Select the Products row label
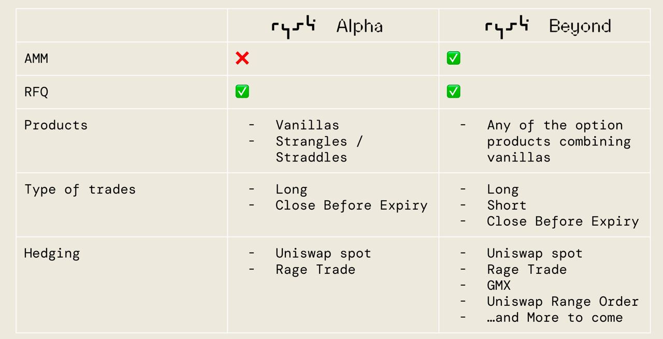This screenshot has width=663, height=339. pos(56,125)
